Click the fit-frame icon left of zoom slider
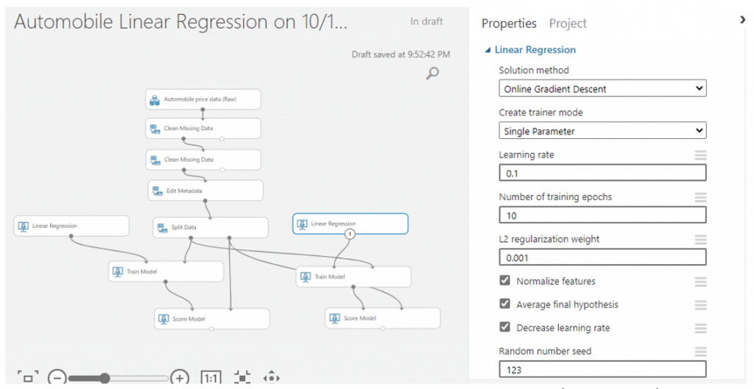Screen dimensions: 754x389 coord(28,377)
